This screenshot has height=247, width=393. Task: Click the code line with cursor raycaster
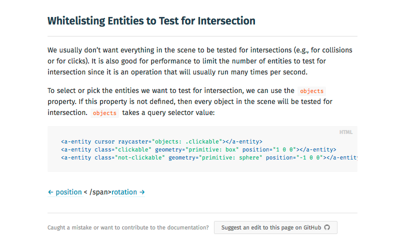pyautogui.click(x=161, y=141)
